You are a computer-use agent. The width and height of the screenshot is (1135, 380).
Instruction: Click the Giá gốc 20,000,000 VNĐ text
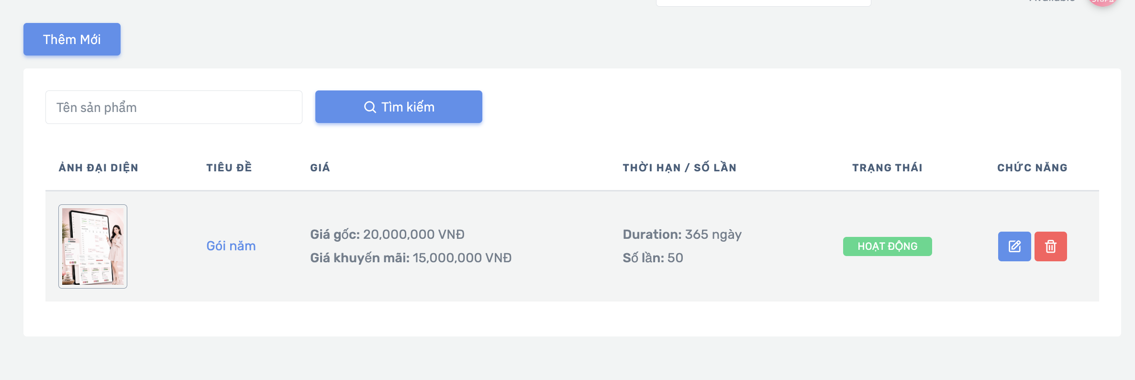tap(388, 235)
